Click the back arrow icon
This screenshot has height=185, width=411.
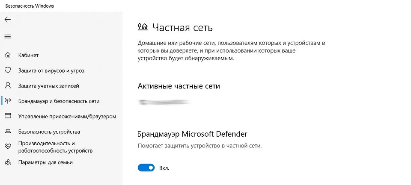[8, 20]
